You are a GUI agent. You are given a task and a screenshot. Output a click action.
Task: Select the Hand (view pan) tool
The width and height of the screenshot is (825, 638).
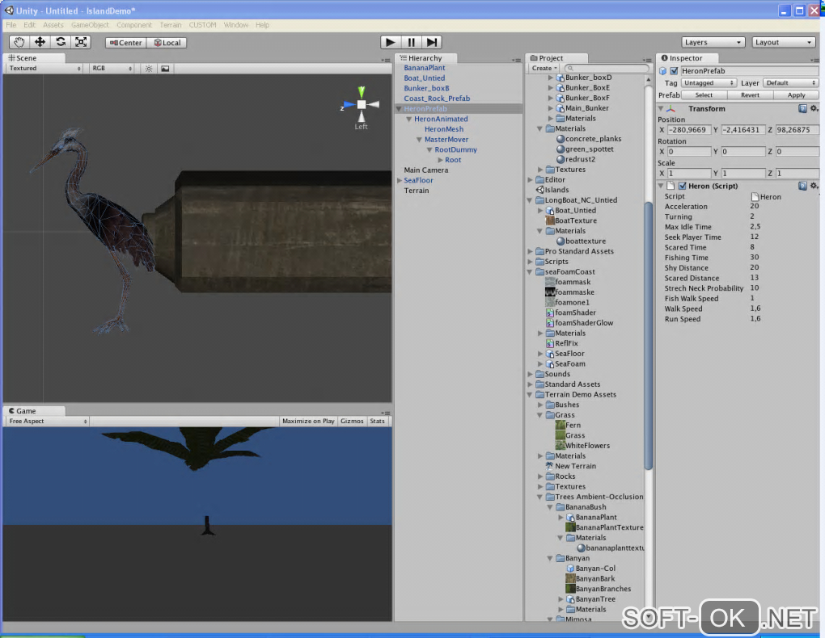(x=19, y=42)
